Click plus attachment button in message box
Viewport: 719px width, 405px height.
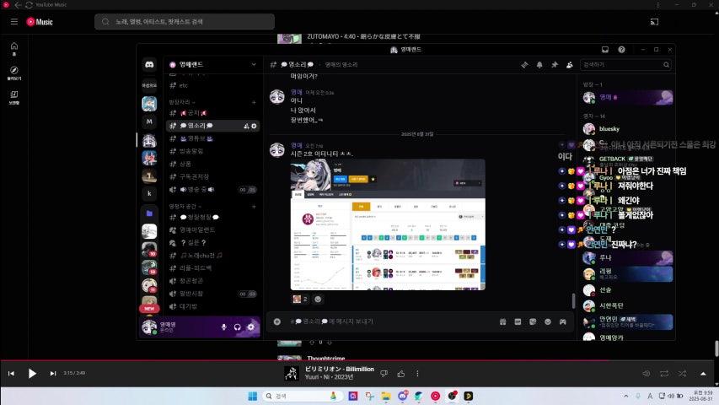point(277,321)
